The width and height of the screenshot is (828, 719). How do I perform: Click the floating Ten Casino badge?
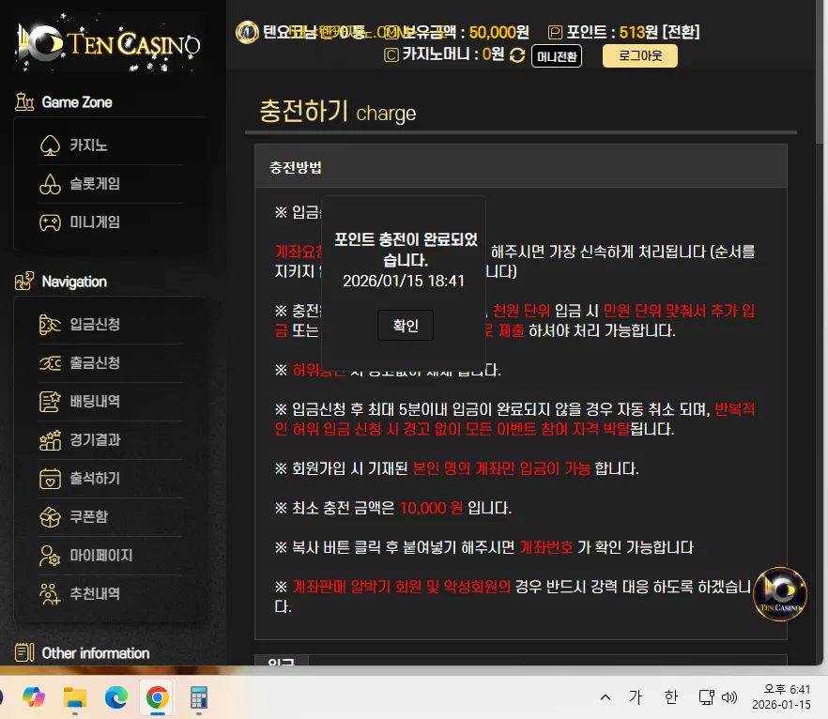tap(780, 594)
